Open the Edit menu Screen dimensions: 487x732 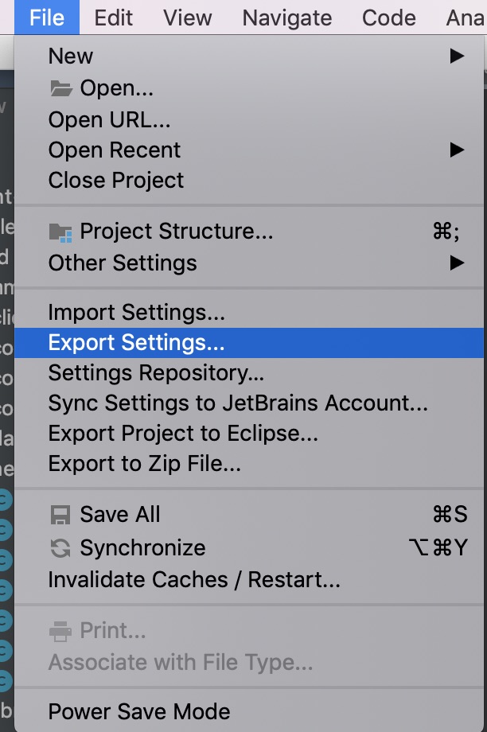114,18
